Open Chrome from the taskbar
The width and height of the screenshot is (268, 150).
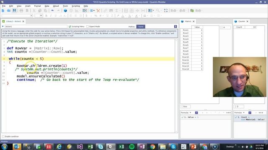pyautogui.click(x=152, y=147)
